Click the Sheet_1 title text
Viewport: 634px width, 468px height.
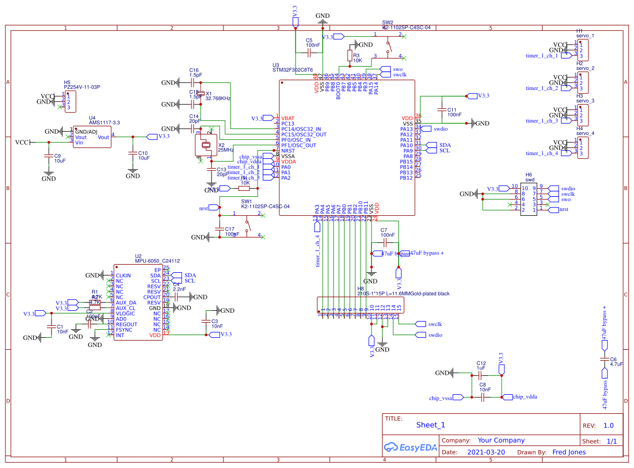(x=431, y=425)
